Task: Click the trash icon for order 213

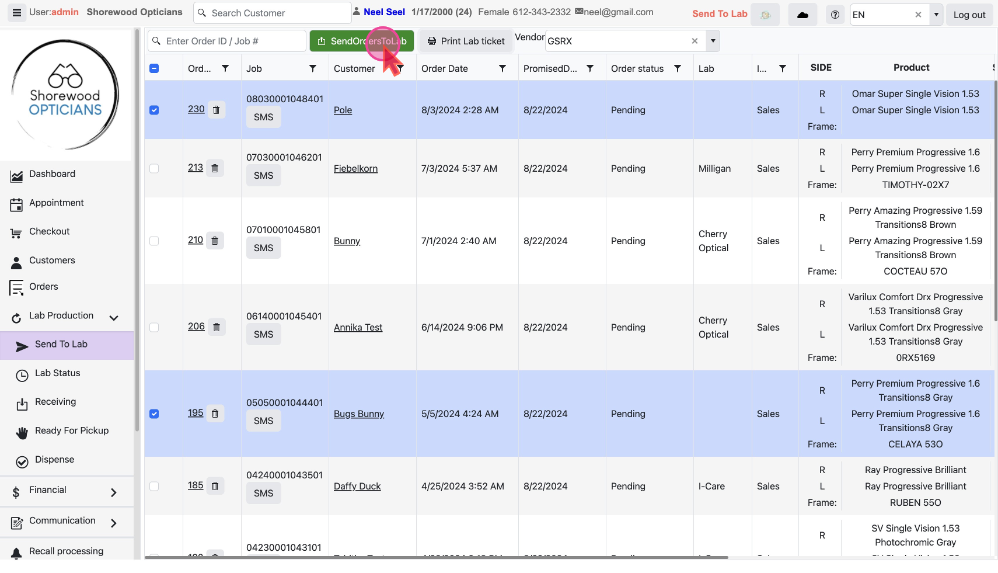Action: 214,168
